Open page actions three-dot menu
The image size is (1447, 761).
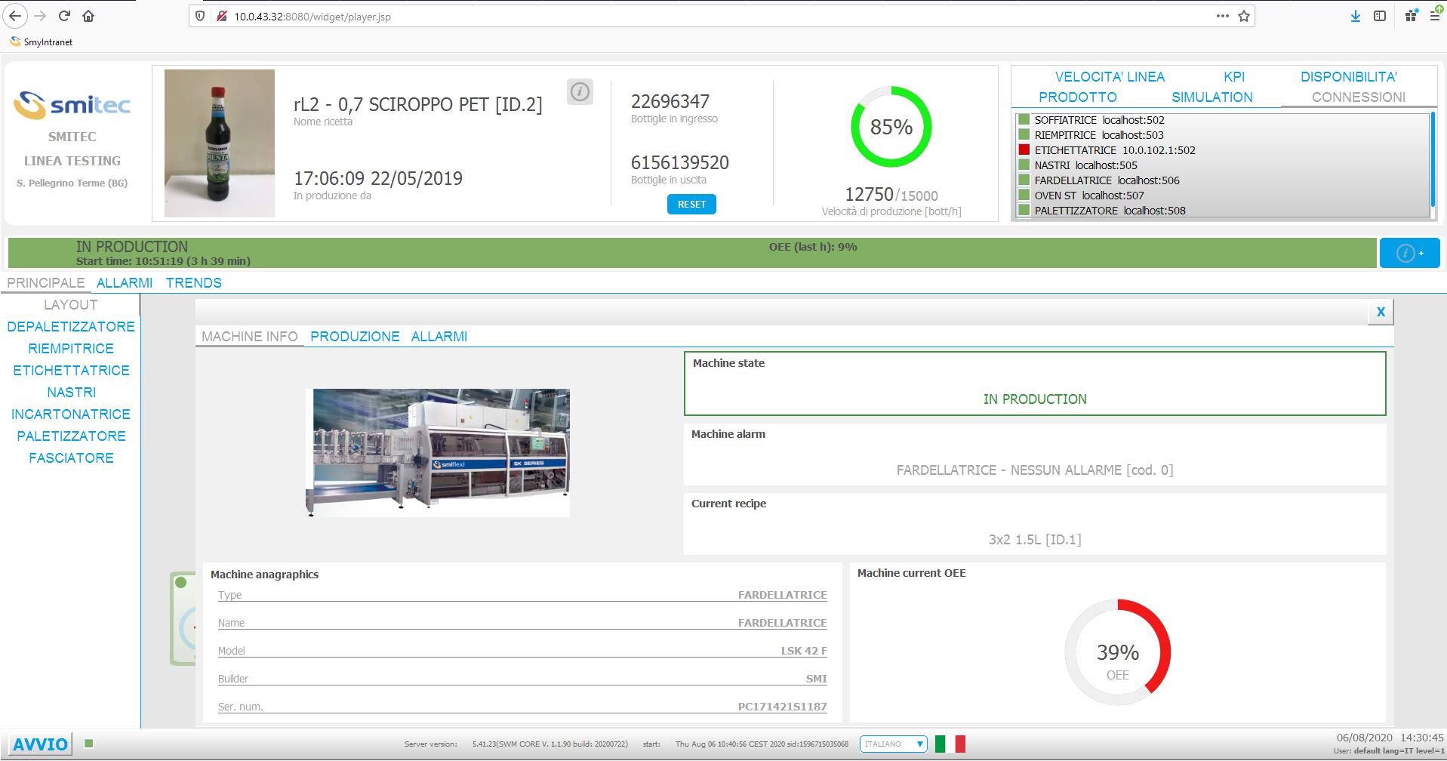pyautogui.click(x=1223, y=16)
